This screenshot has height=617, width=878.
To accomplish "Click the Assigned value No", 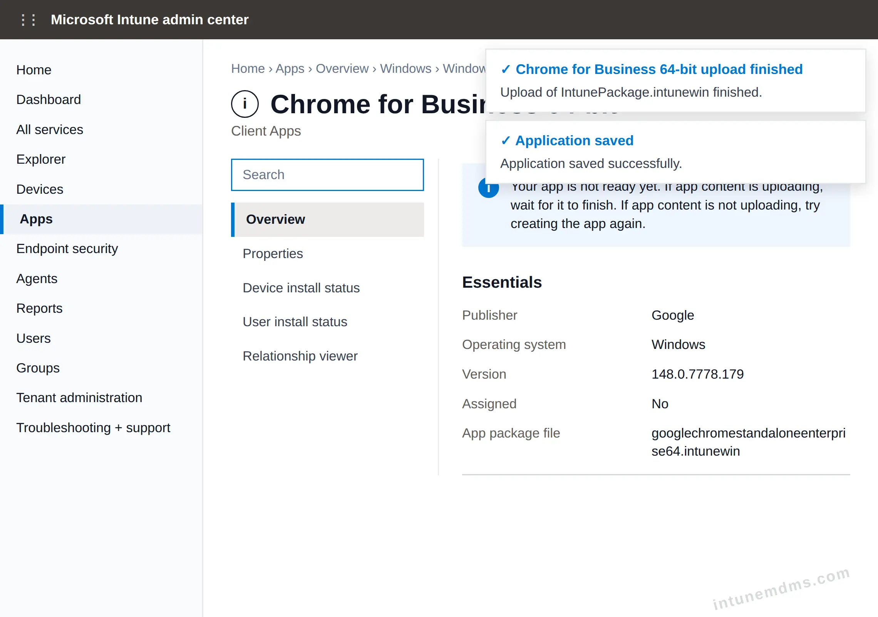I will click(660, 404).
